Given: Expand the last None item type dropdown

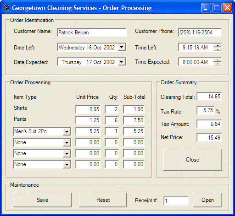Looking at the screenshot, I should pyautogui.click(x=67, y=164).
